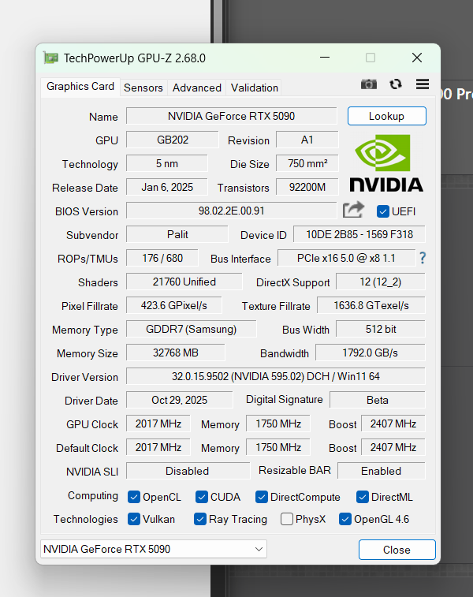Screen dimensions: 473x597
Task: Toggle the OpenCL checkbox
Action: point(134,497)
